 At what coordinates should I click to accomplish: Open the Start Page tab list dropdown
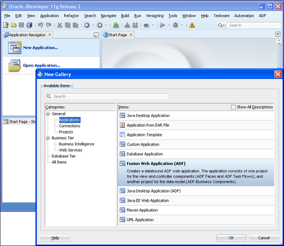pyautogui.click(x=278, y=34)
